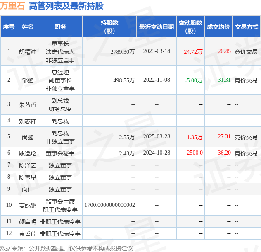Click row number 12
This screenshot has width=261, height=252.
click(x=9, y=233)
